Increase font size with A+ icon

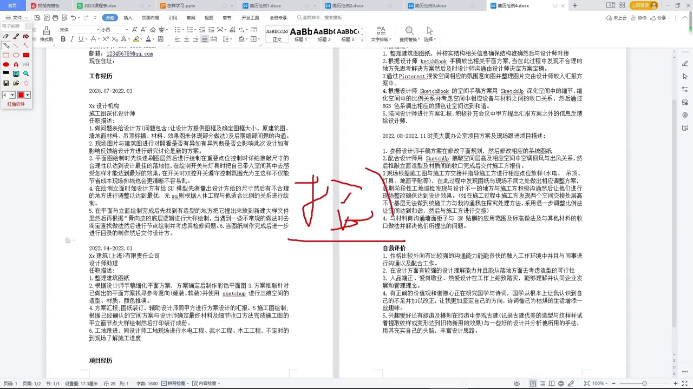[x=134, y=30]
